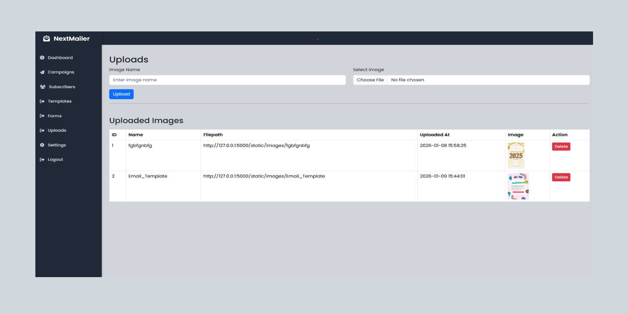
Task: Click the Campaigns paper plane icon
Action: [42, 72]
